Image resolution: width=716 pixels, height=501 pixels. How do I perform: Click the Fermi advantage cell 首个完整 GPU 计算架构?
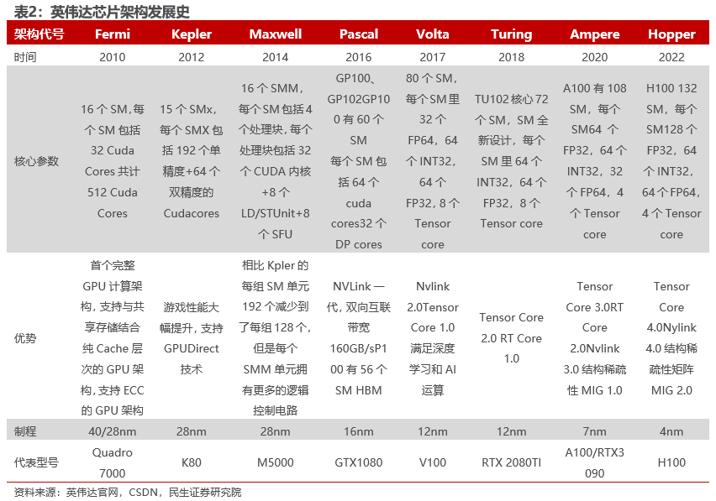pos(113,338)
